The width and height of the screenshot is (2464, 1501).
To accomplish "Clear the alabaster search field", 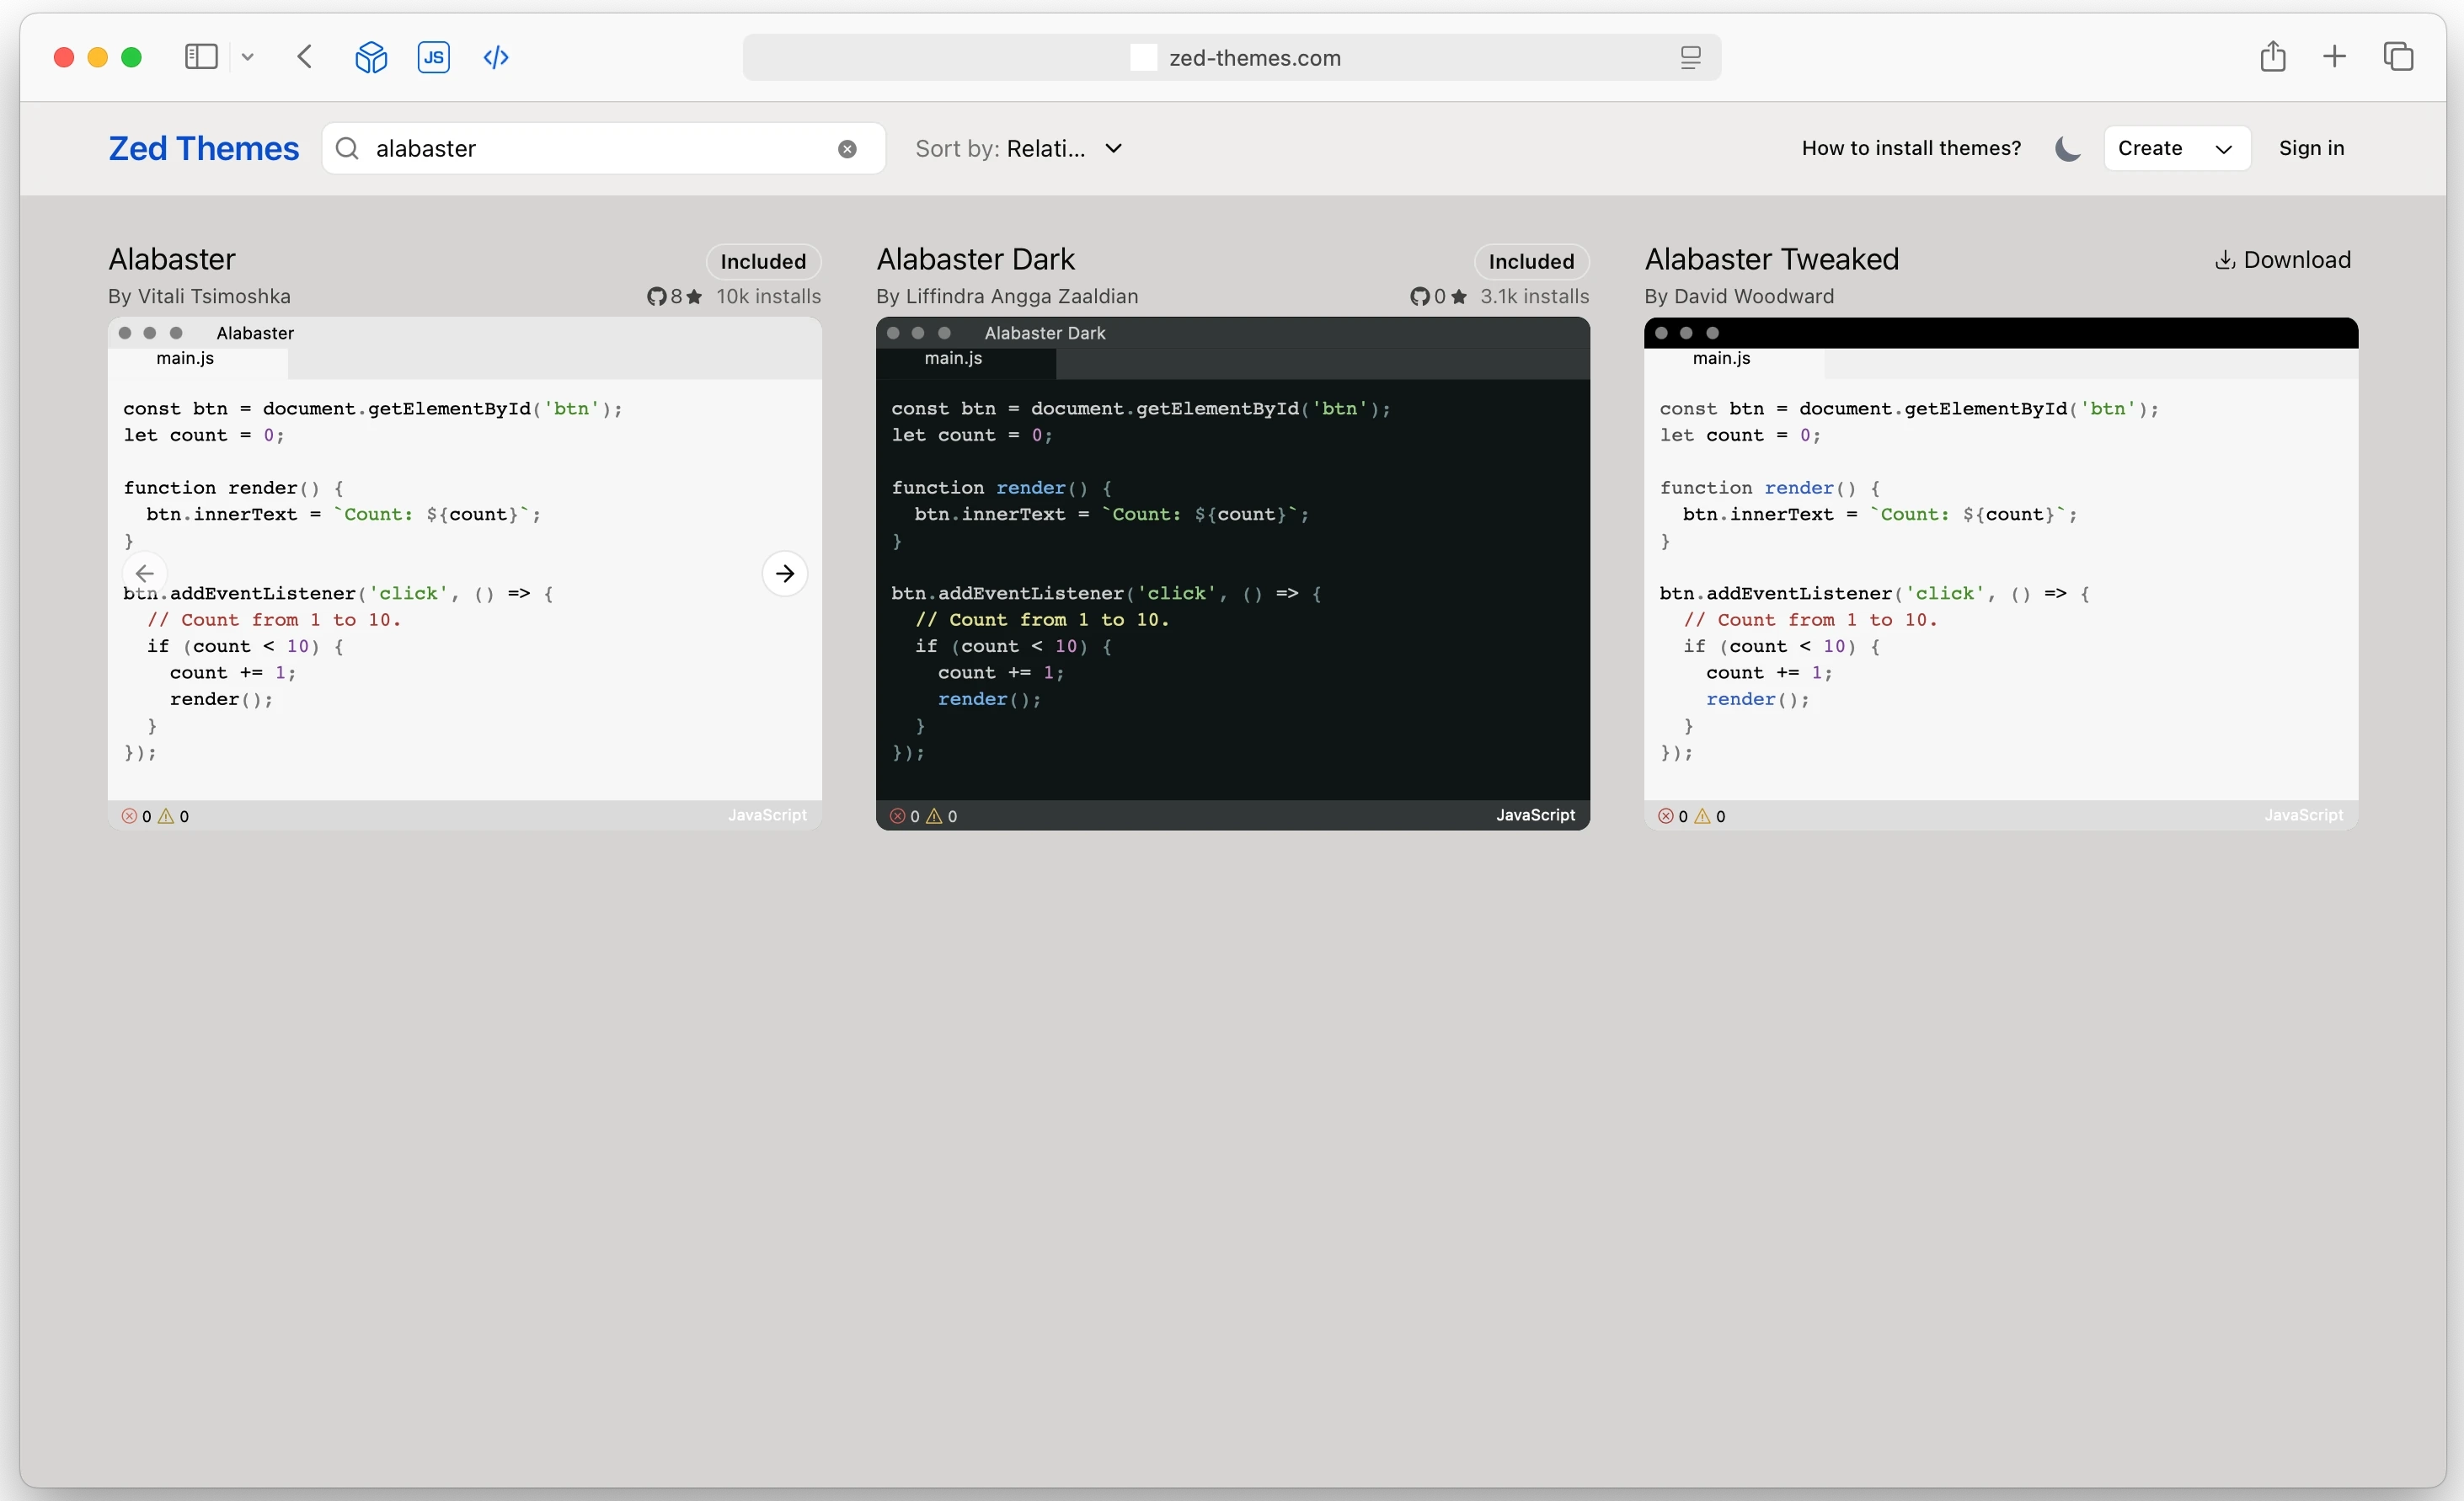I will pos(847,149).
